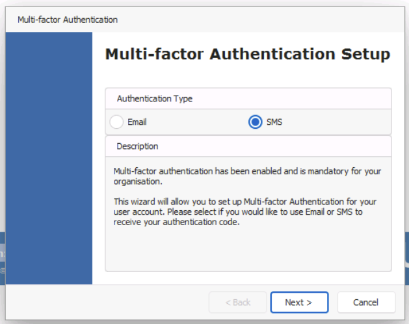Click the Description group header
The width and height of the screenshot is (409, 324).
(x=248, y=146)
